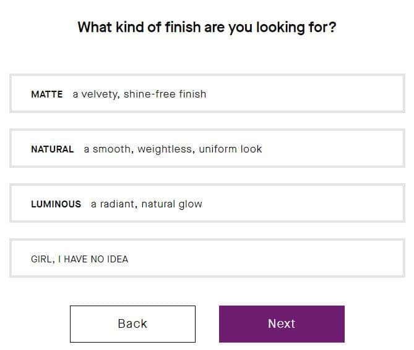Image resolution: width=414 pixels, height=350 pixels.
Task: Click the word 'Next' on the purple button
Action: [x=282, y=323]
